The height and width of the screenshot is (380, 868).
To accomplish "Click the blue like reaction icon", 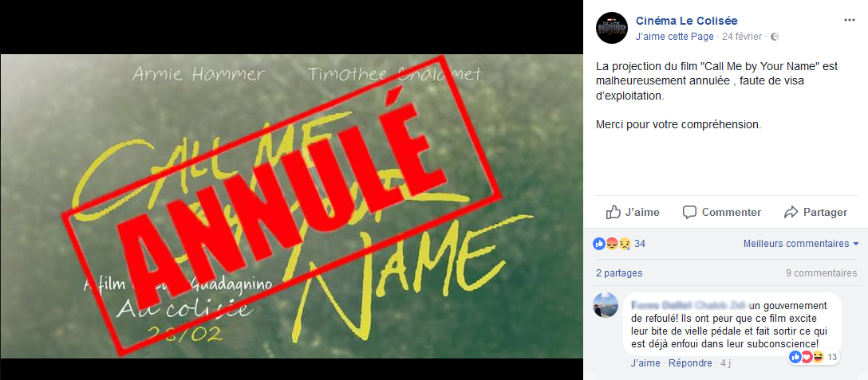I will [599, 244].
